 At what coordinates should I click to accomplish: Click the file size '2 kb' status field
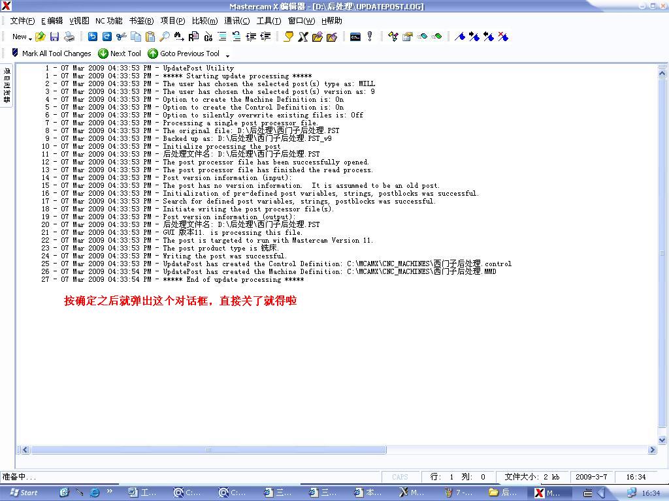pos(532,477)
